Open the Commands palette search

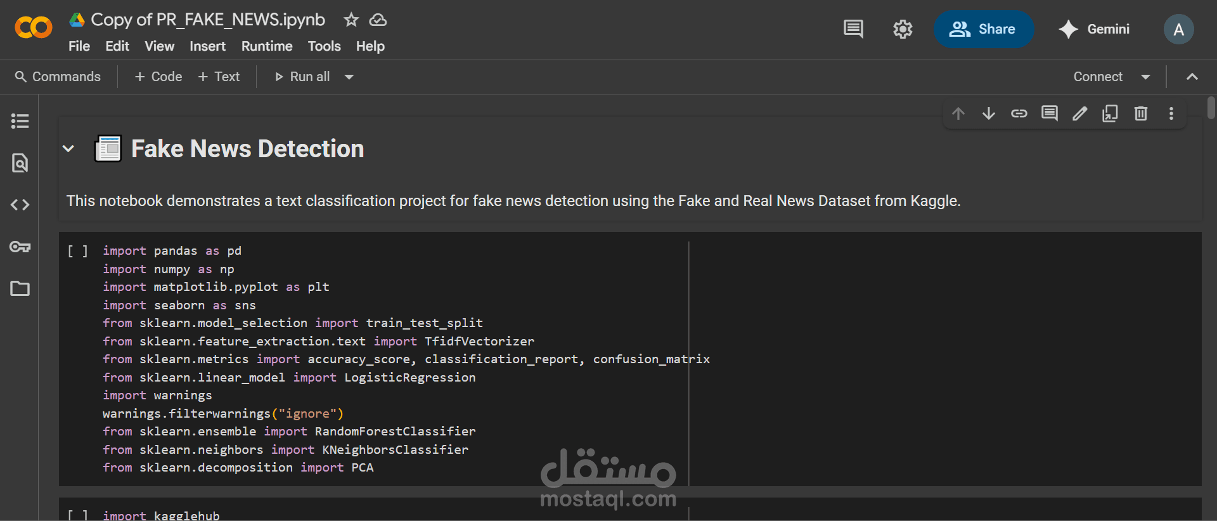point(58,77)
